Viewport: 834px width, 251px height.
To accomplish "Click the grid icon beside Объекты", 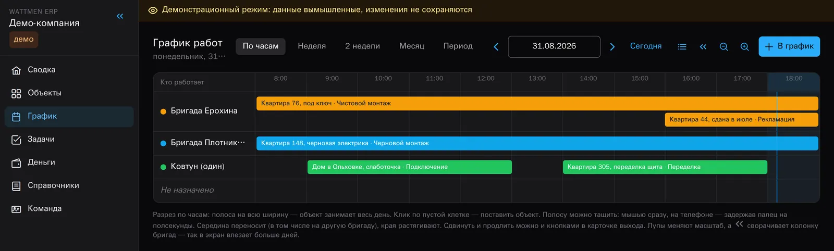I will point(16,93).
